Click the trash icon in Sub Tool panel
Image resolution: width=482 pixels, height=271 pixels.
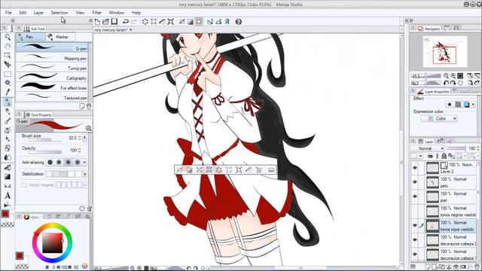(89, 106)
